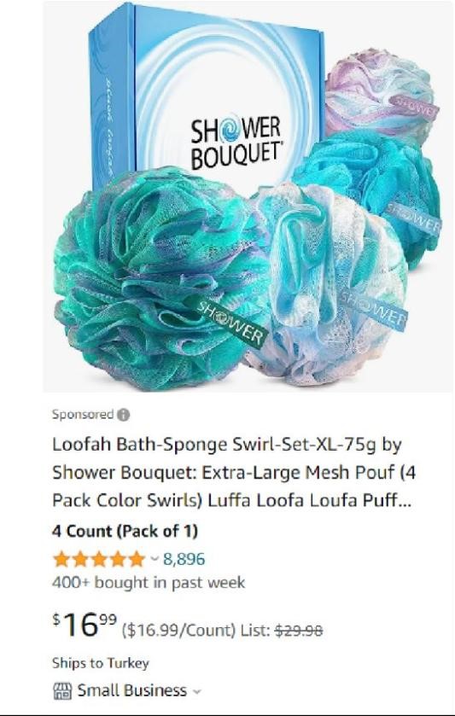
Task: Open the star rating breakdown chevron
Action: point(154,558)
